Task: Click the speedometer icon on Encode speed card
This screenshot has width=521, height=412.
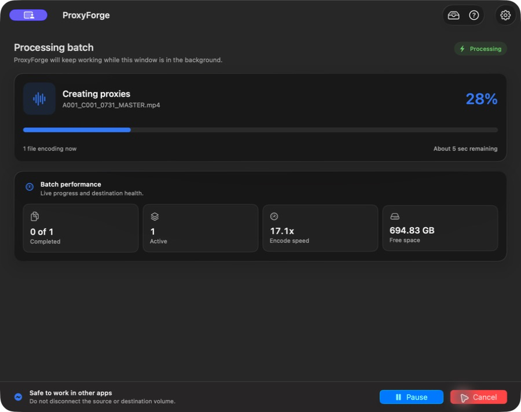Action: [x=274, y=216]
